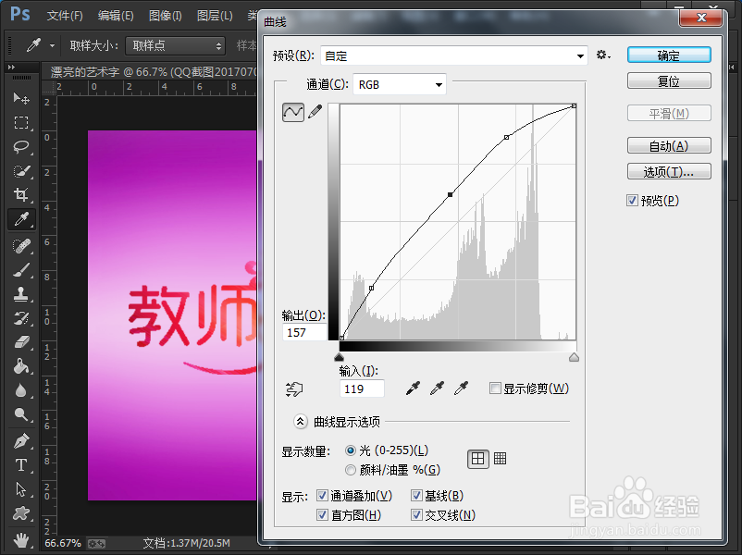This screenshot has width=742, height=555.
Task: Select the edit-points curve icon
Action: pos(293,112)
